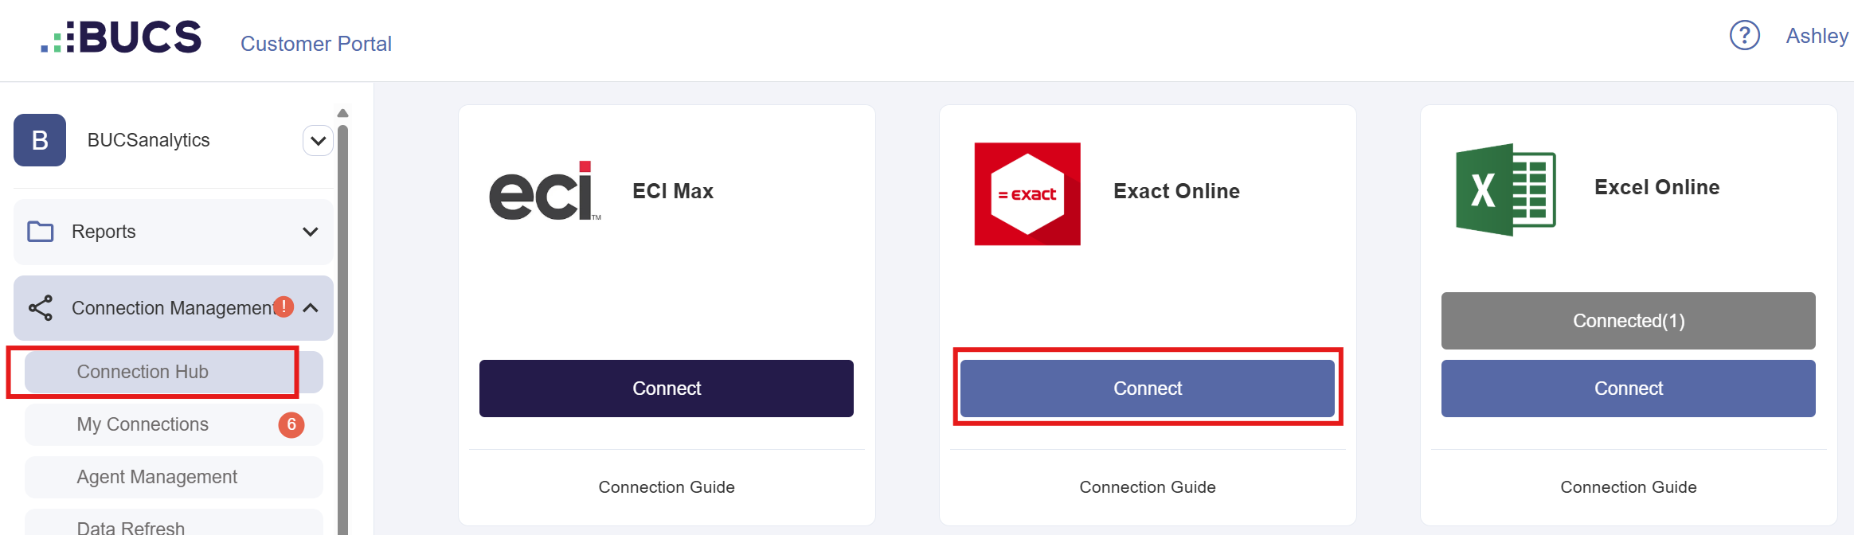View Excel Online Connected(1) button
The image size is (1854, 535).
point(1628,321)
